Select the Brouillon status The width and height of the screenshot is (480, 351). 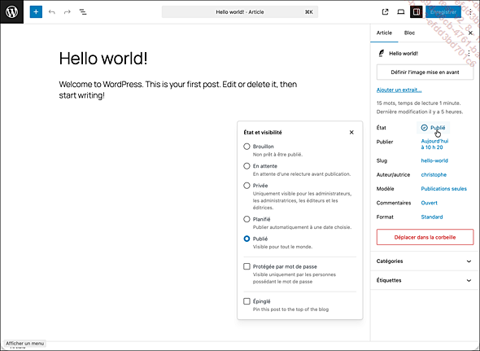(247, 147)
